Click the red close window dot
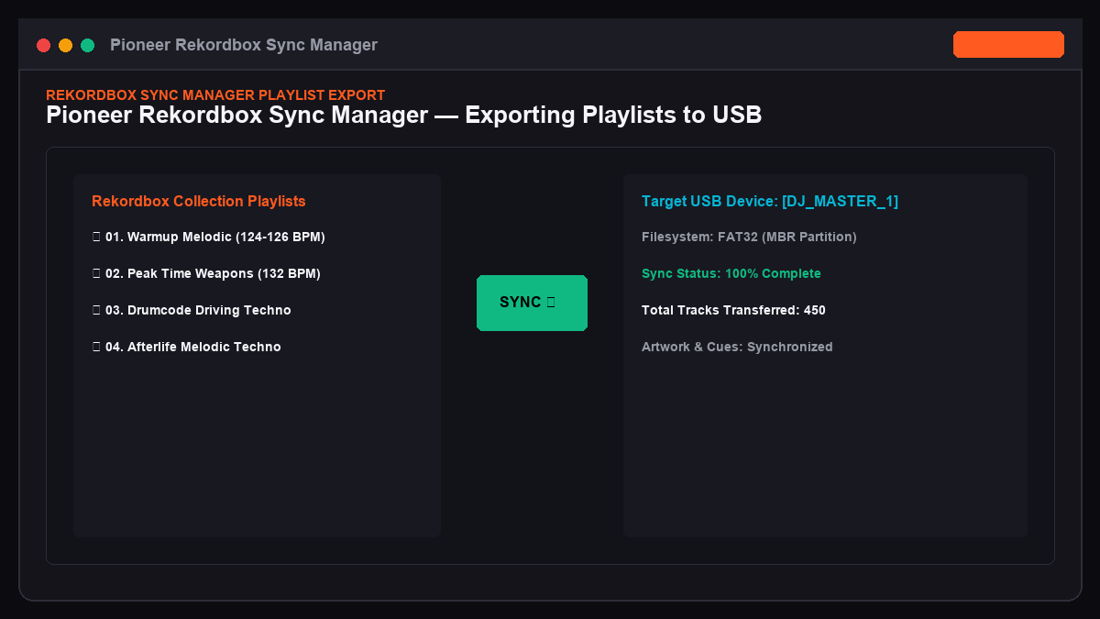Screen dimensions: 1100x619 coord(43,45)
